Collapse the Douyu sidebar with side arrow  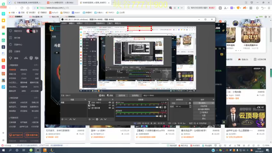tap(41, 86)
